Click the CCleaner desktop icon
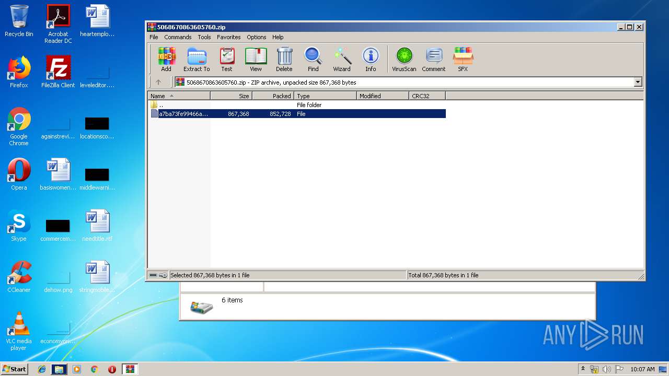 click(x=19, y=277)
